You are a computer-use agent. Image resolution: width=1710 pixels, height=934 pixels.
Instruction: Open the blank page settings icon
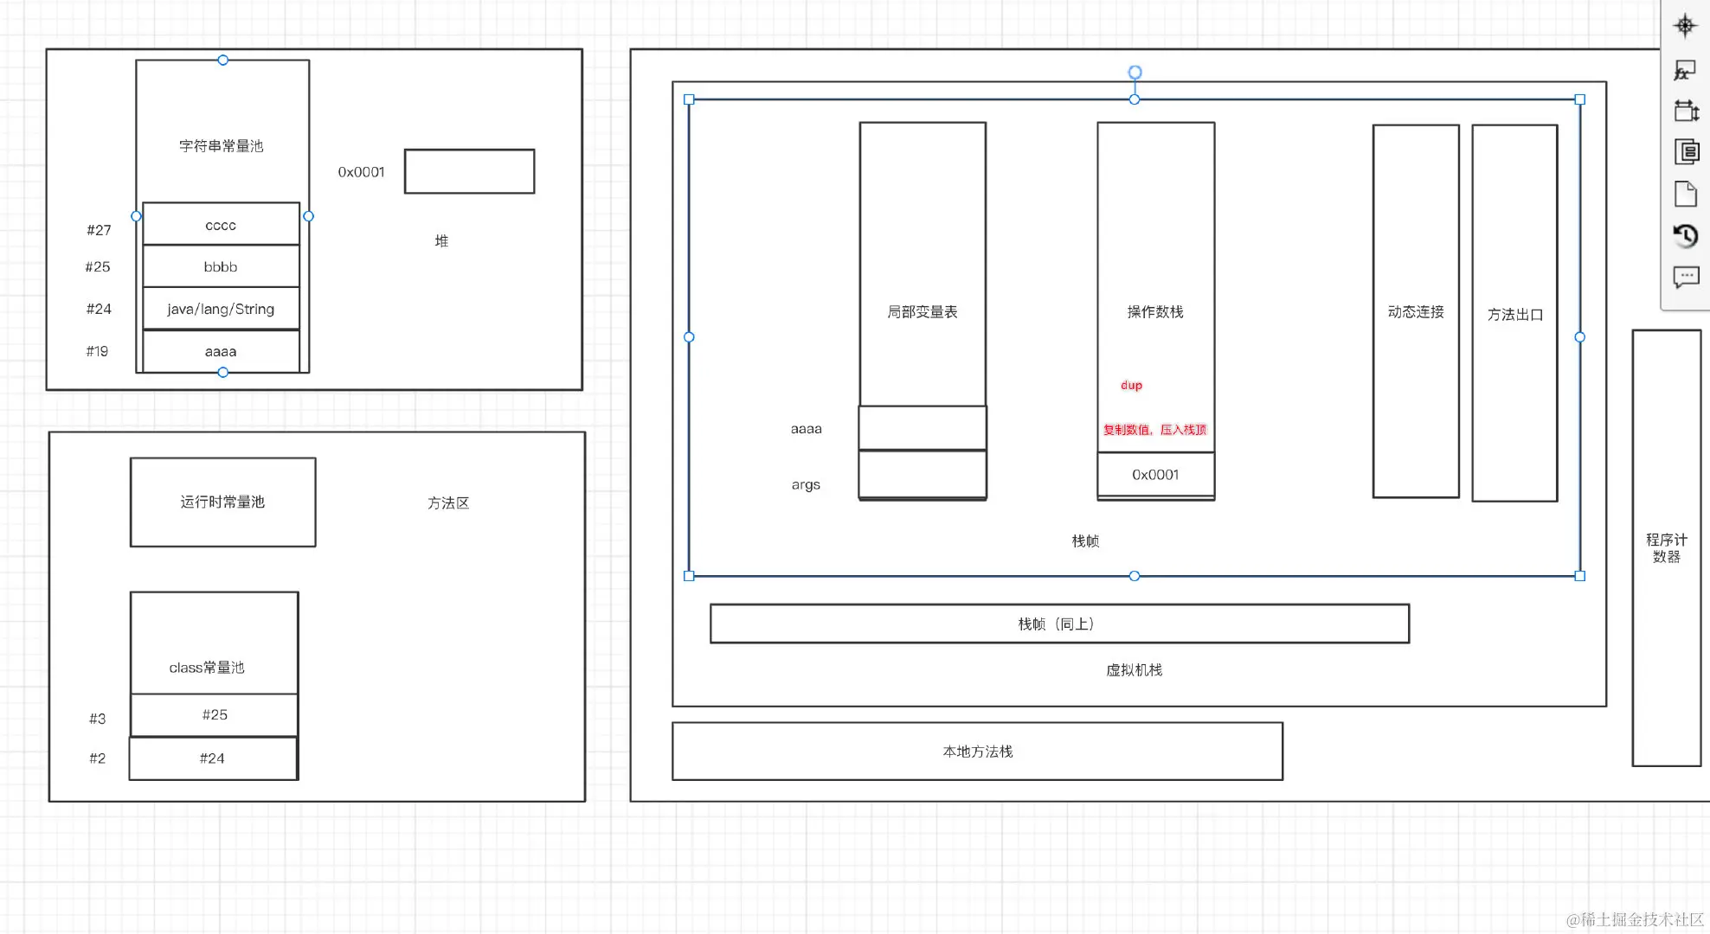(1685, 194)
